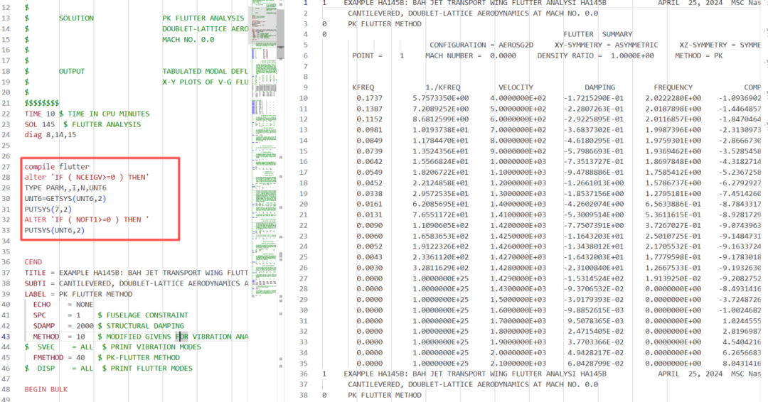This screenshot has width=768, height=402.
Task: Click the 'PK FLUTTER METHOD' text on output line 3
Action: [x=385, y=24]
